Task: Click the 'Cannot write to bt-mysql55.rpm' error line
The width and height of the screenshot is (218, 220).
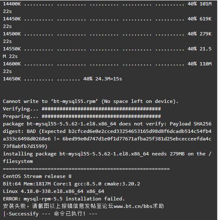Action: click(90, 101)
